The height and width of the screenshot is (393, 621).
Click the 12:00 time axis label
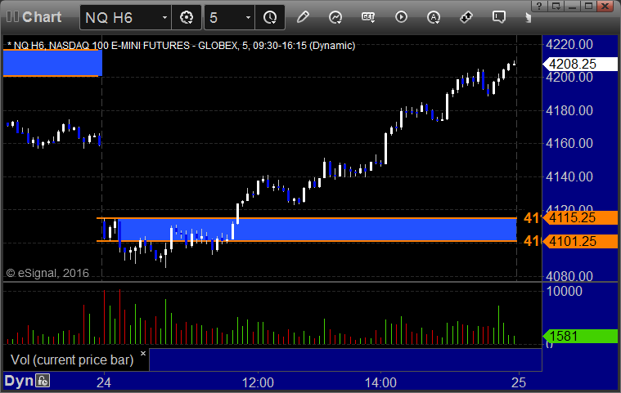(258, 382)
